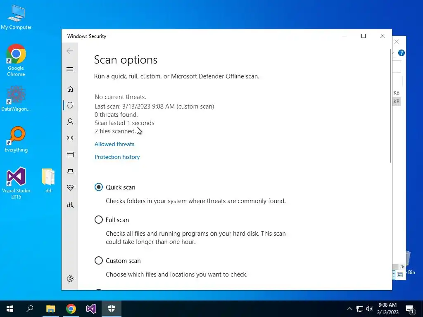The height and width of the screenshot is (317, 423).
Task: Open the Protection history link
Action: pos(117,157)
